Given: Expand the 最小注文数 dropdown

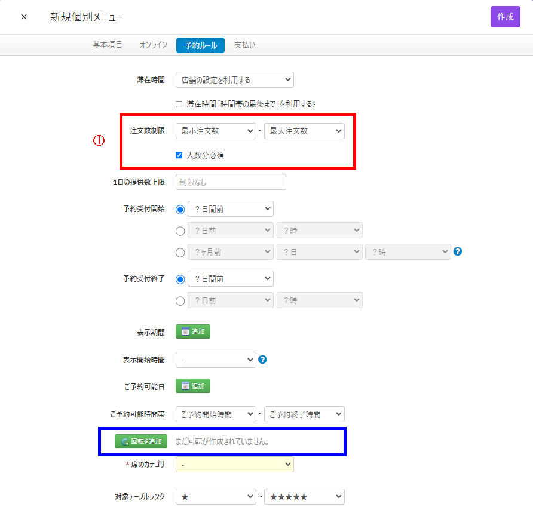Looking at the screenshot, I should click(x=216, y=131).
